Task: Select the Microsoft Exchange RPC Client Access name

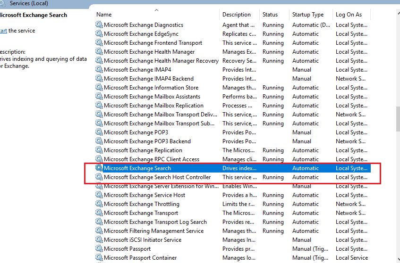Action: click(152, 159)
